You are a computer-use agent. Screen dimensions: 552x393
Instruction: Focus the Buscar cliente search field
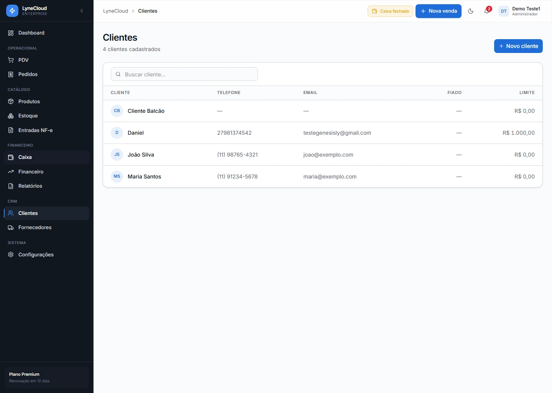tap(184, 74)
